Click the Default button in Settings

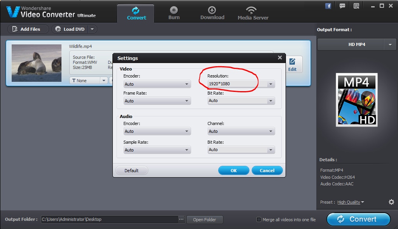[x=131, y=171]
